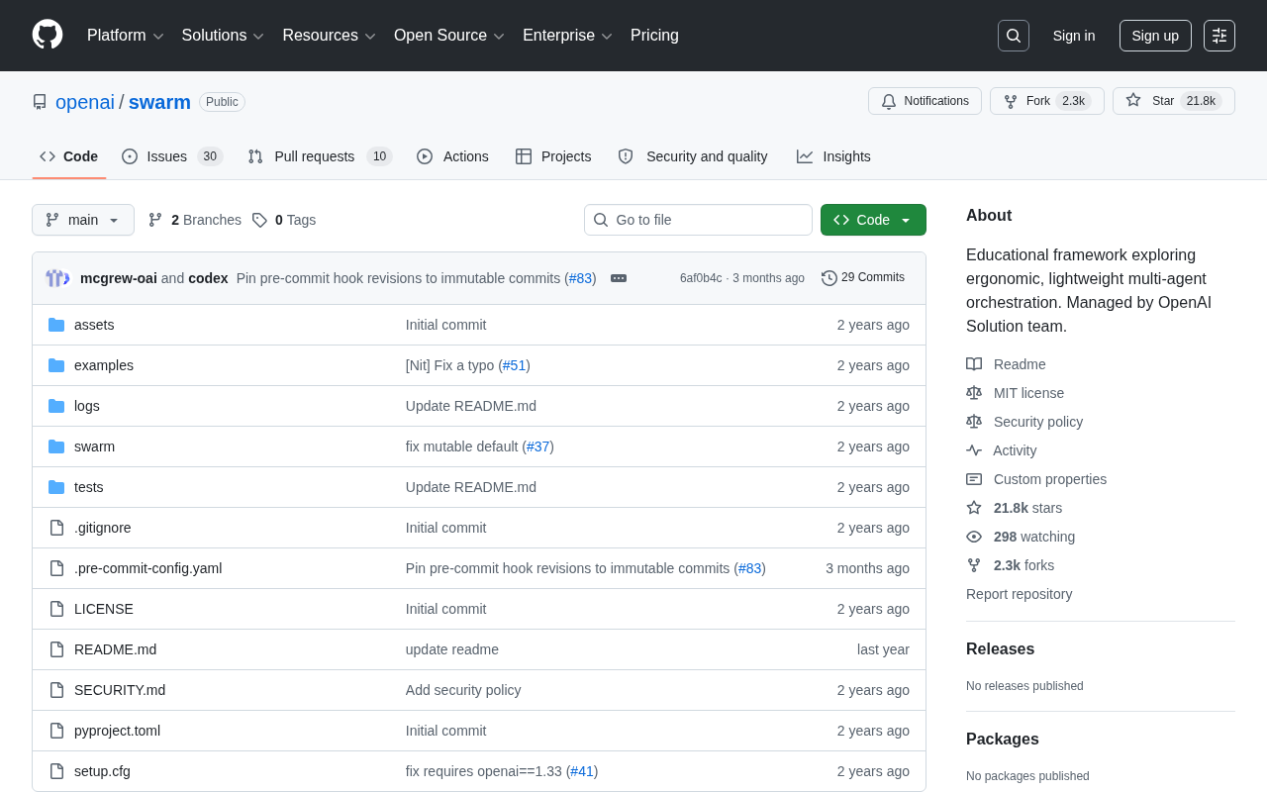This screenshot has width=1267, height=792.
Task: Open pull request #83 link in header commit
Action: 581,278
